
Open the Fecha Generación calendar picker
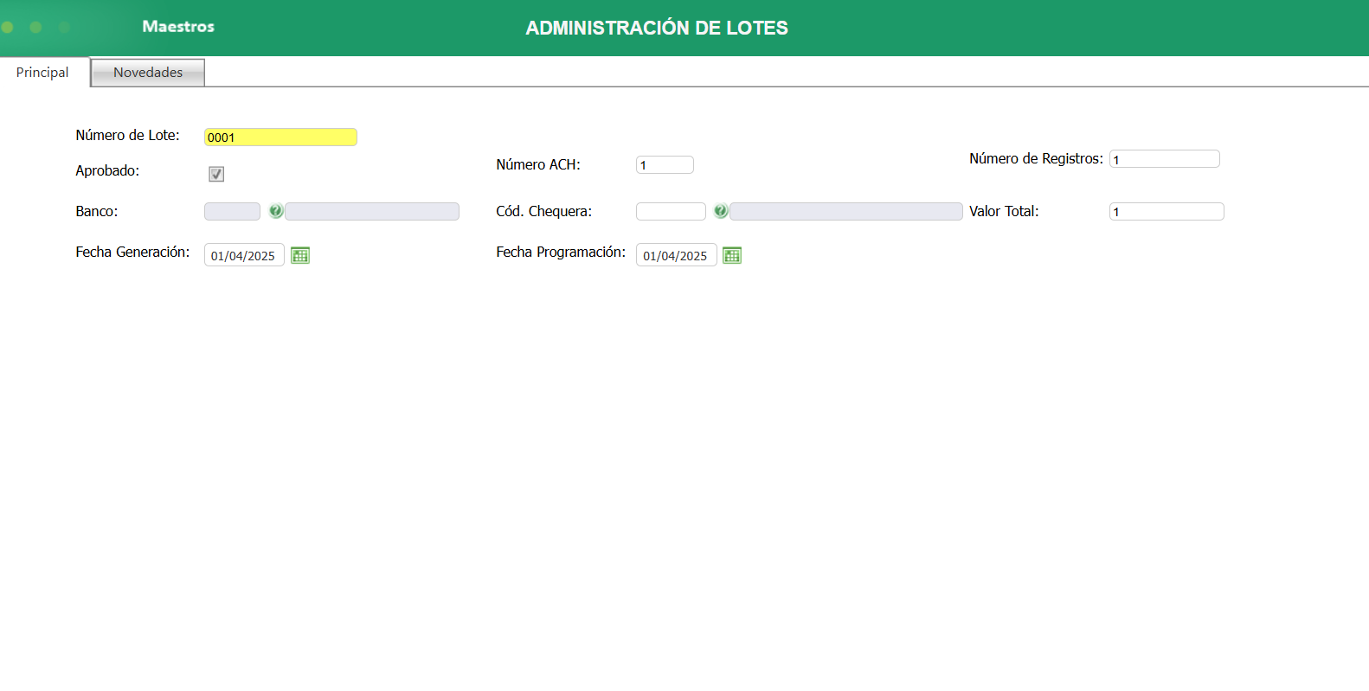pyautogui.click(x=300, y=255)
